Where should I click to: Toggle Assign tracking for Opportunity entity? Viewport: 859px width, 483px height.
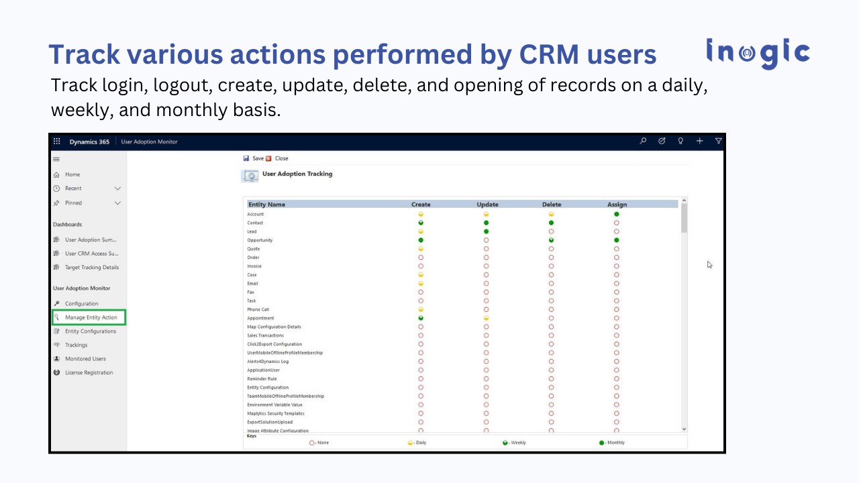[617, 240]
